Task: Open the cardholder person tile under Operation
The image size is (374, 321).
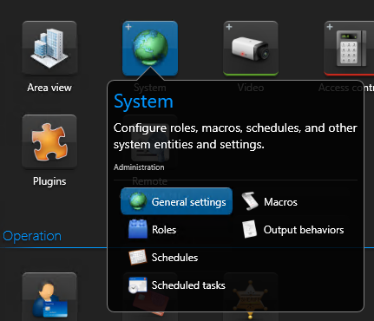Action: 49,297
